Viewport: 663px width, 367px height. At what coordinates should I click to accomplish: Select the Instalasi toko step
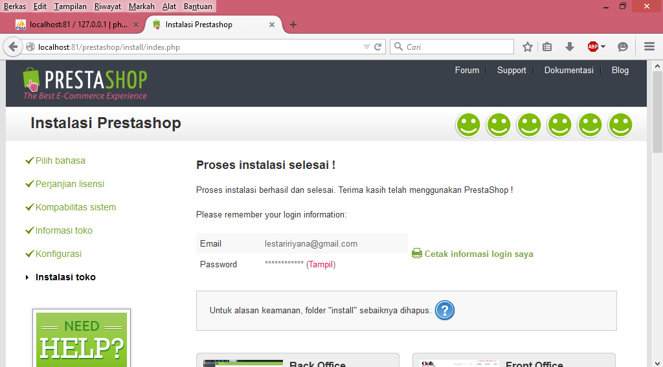coord(65,277)
